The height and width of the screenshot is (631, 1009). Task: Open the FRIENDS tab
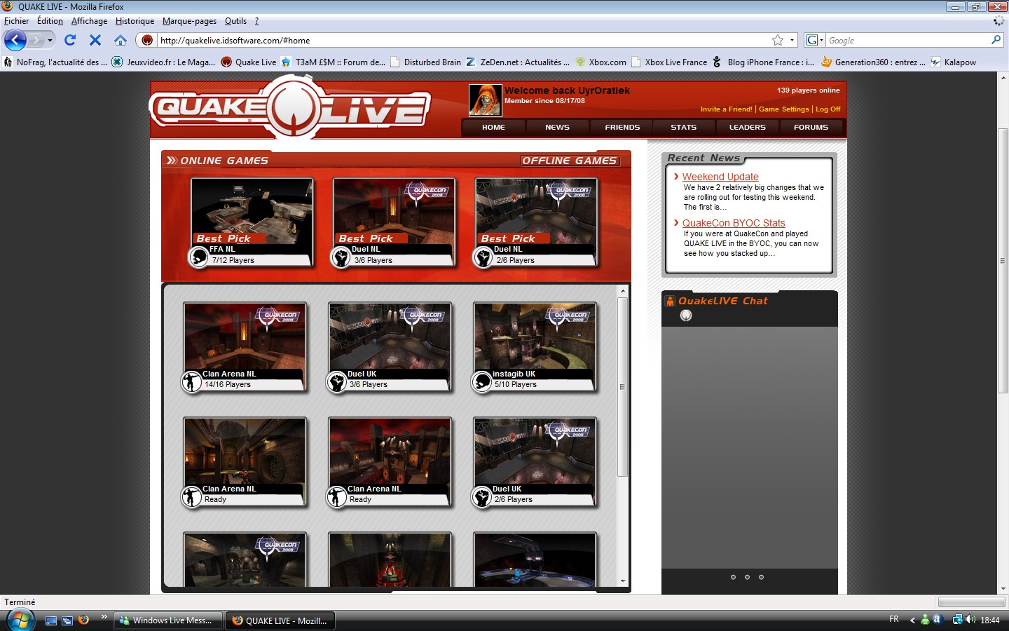(622, 128)
